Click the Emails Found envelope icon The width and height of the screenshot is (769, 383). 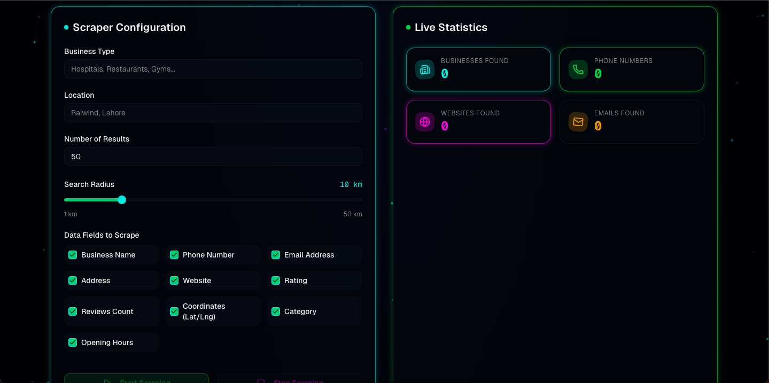coord(578,122)
